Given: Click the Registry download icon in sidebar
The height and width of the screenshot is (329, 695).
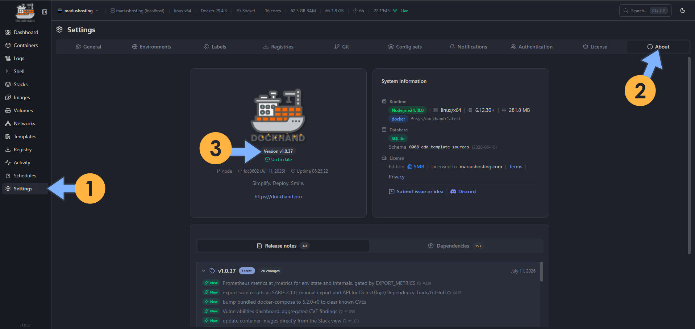Looking at the screenshot, I should tap(8, 149).
